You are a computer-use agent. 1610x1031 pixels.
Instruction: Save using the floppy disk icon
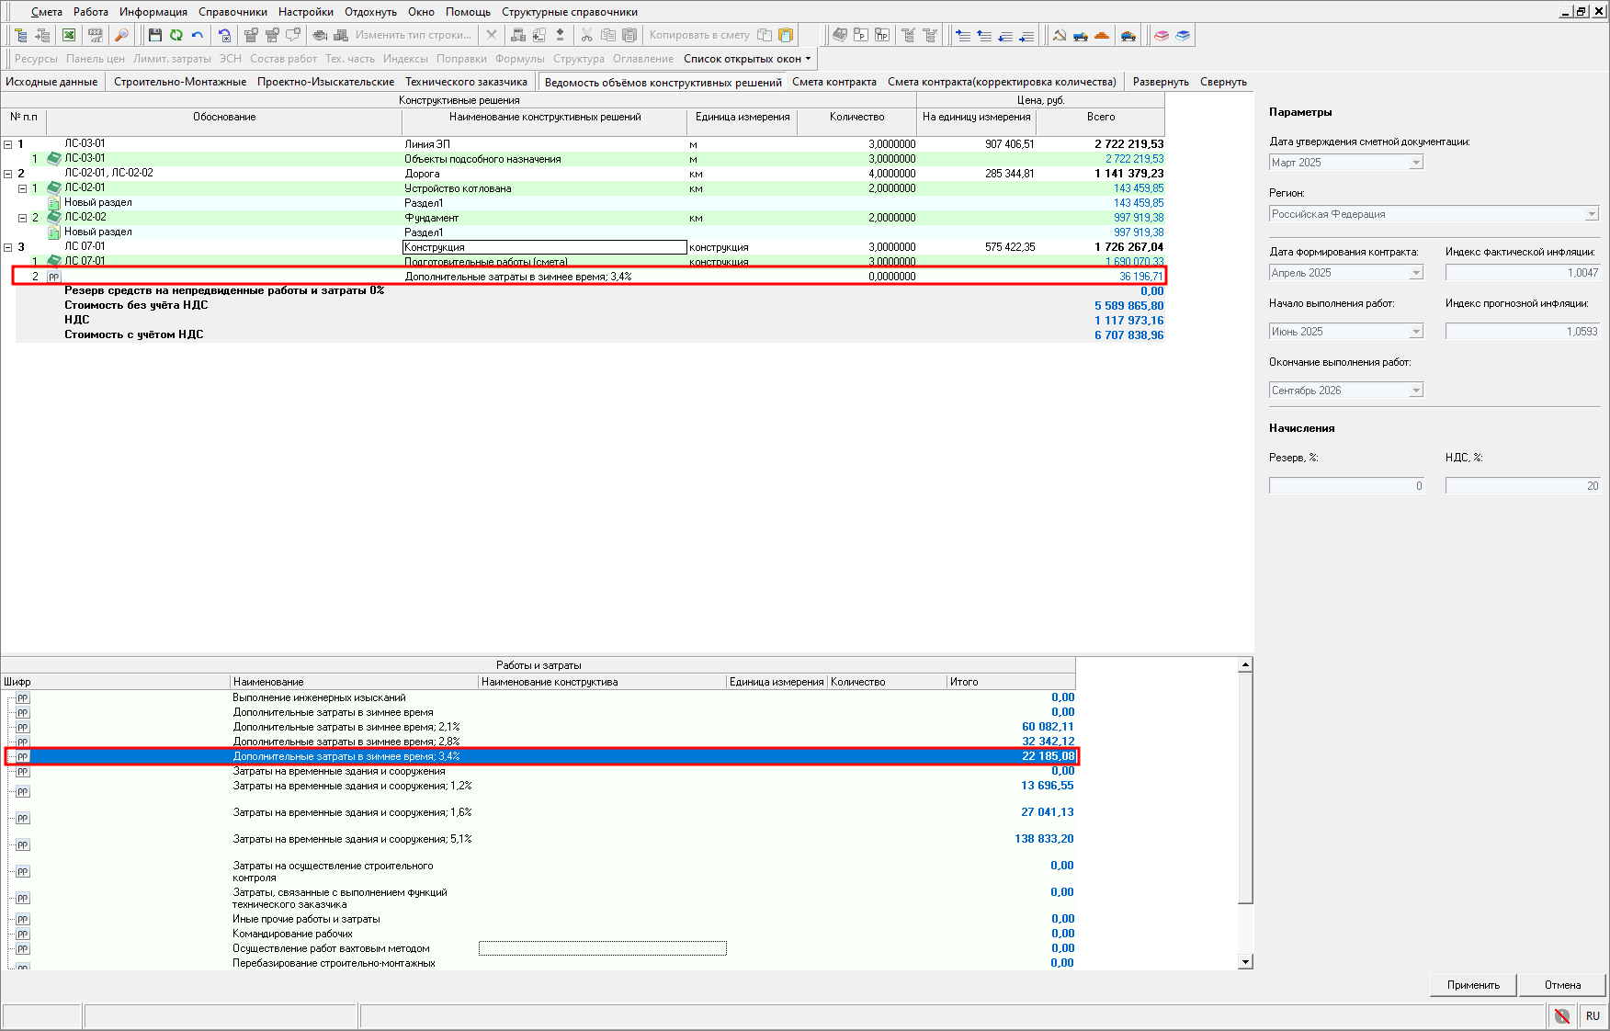[154, 35]
